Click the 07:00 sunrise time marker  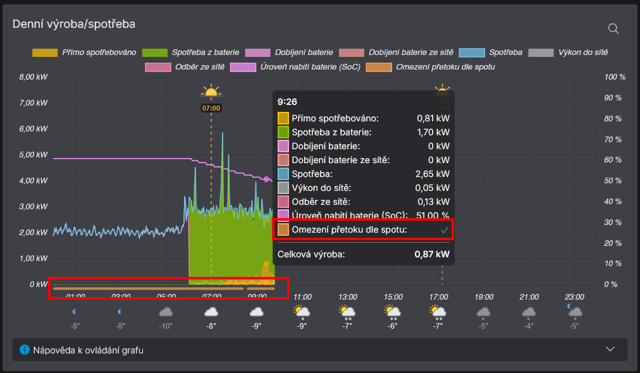[x=211, y=108]
